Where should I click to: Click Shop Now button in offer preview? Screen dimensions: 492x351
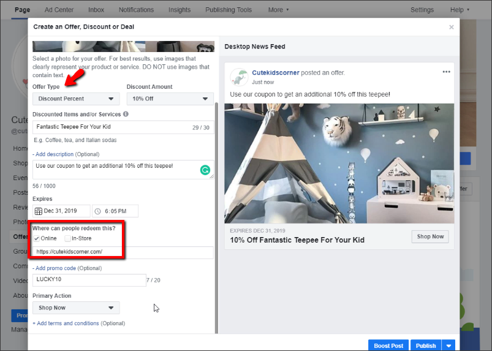430,236
